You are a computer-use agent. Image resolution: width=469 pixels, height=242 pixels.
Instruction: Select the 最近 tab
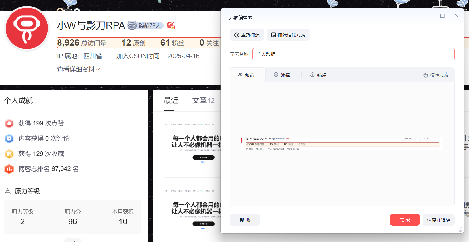(171, 101)
